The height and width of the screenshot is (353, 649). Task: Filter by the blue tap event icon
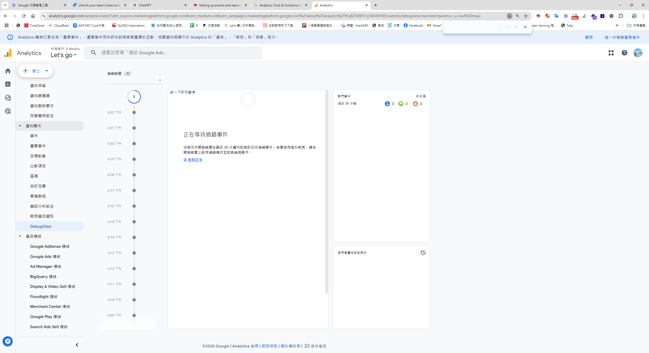387,103
